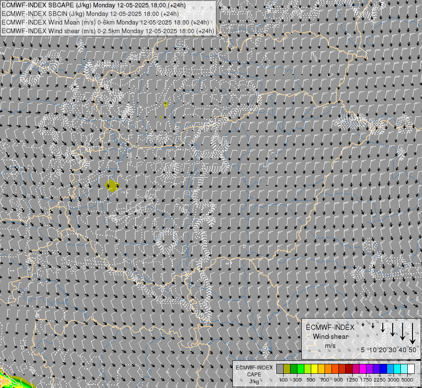422x388 pixels.
Task: Select the gray swatch in CAPE legend
Action: coord(280,369)
